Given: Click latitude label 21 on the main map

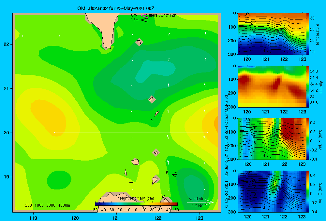Looking at the screenshot, I should tap(7, 88).
